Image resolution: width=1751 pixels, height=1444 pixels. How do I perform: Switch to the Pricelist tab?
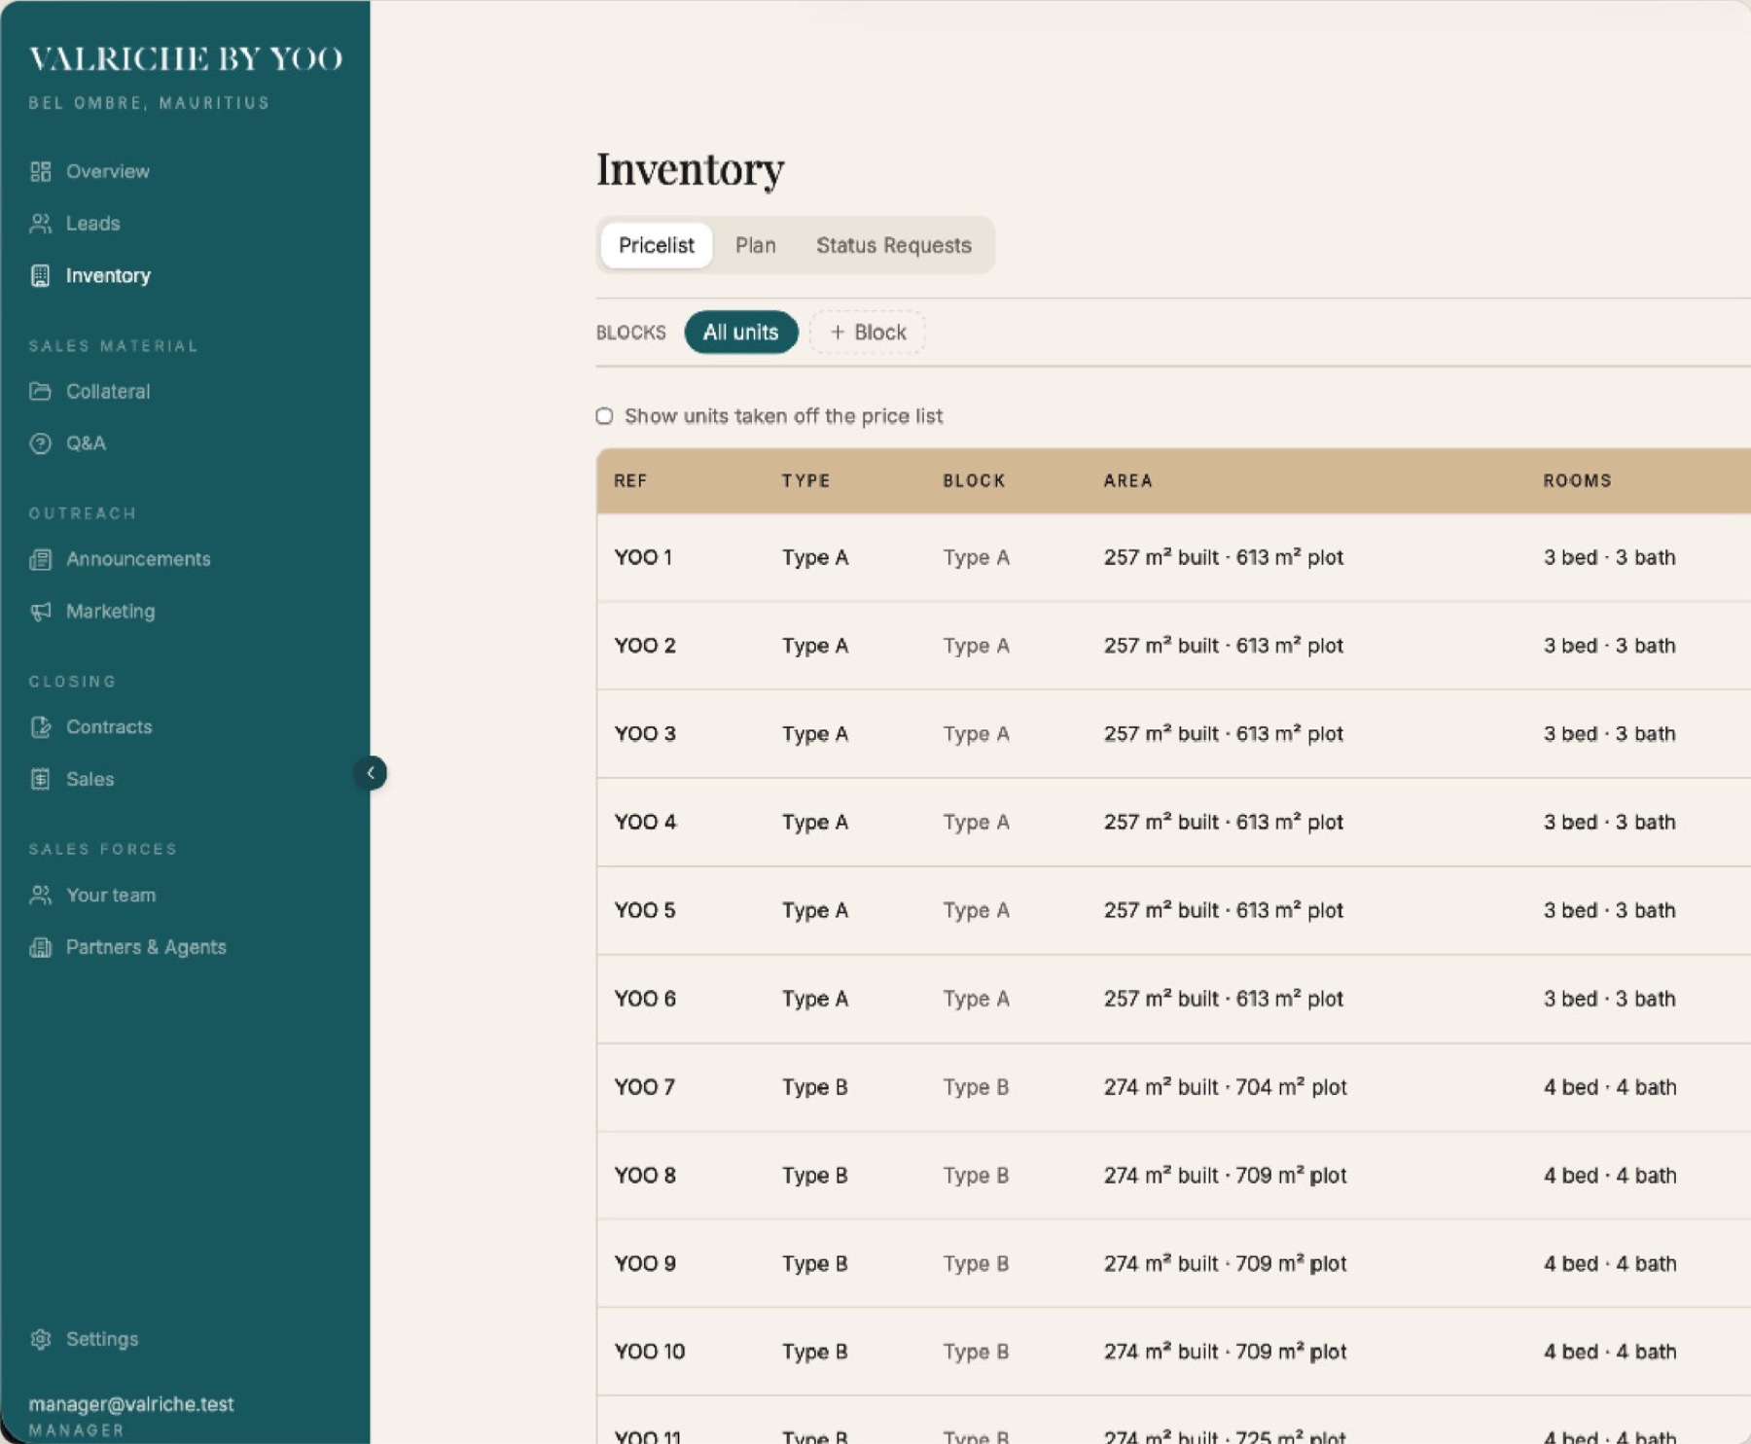[x=657, y=245]
